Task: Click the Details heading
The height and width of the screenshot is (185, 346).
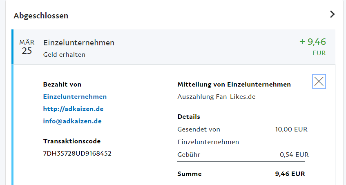Action: click(189, 117)
